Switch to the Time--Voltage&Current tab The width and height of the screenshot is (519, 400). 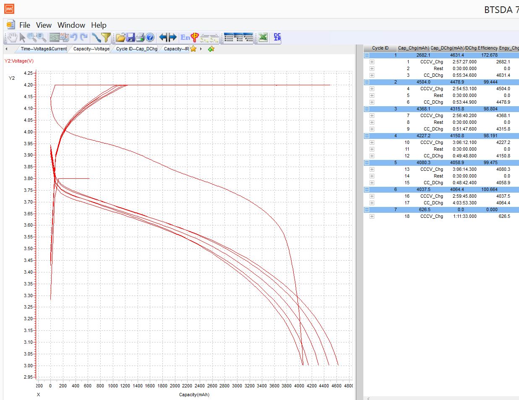(x=44, y=49)
